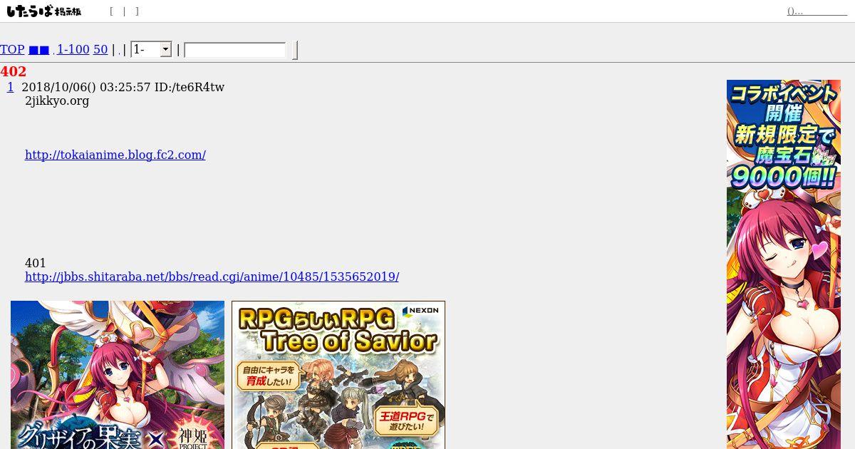Open the Tree of Savior RPG banner ad
Viewport: 855px width, 449px height.
pyautogui.click(x=338, y=375)
